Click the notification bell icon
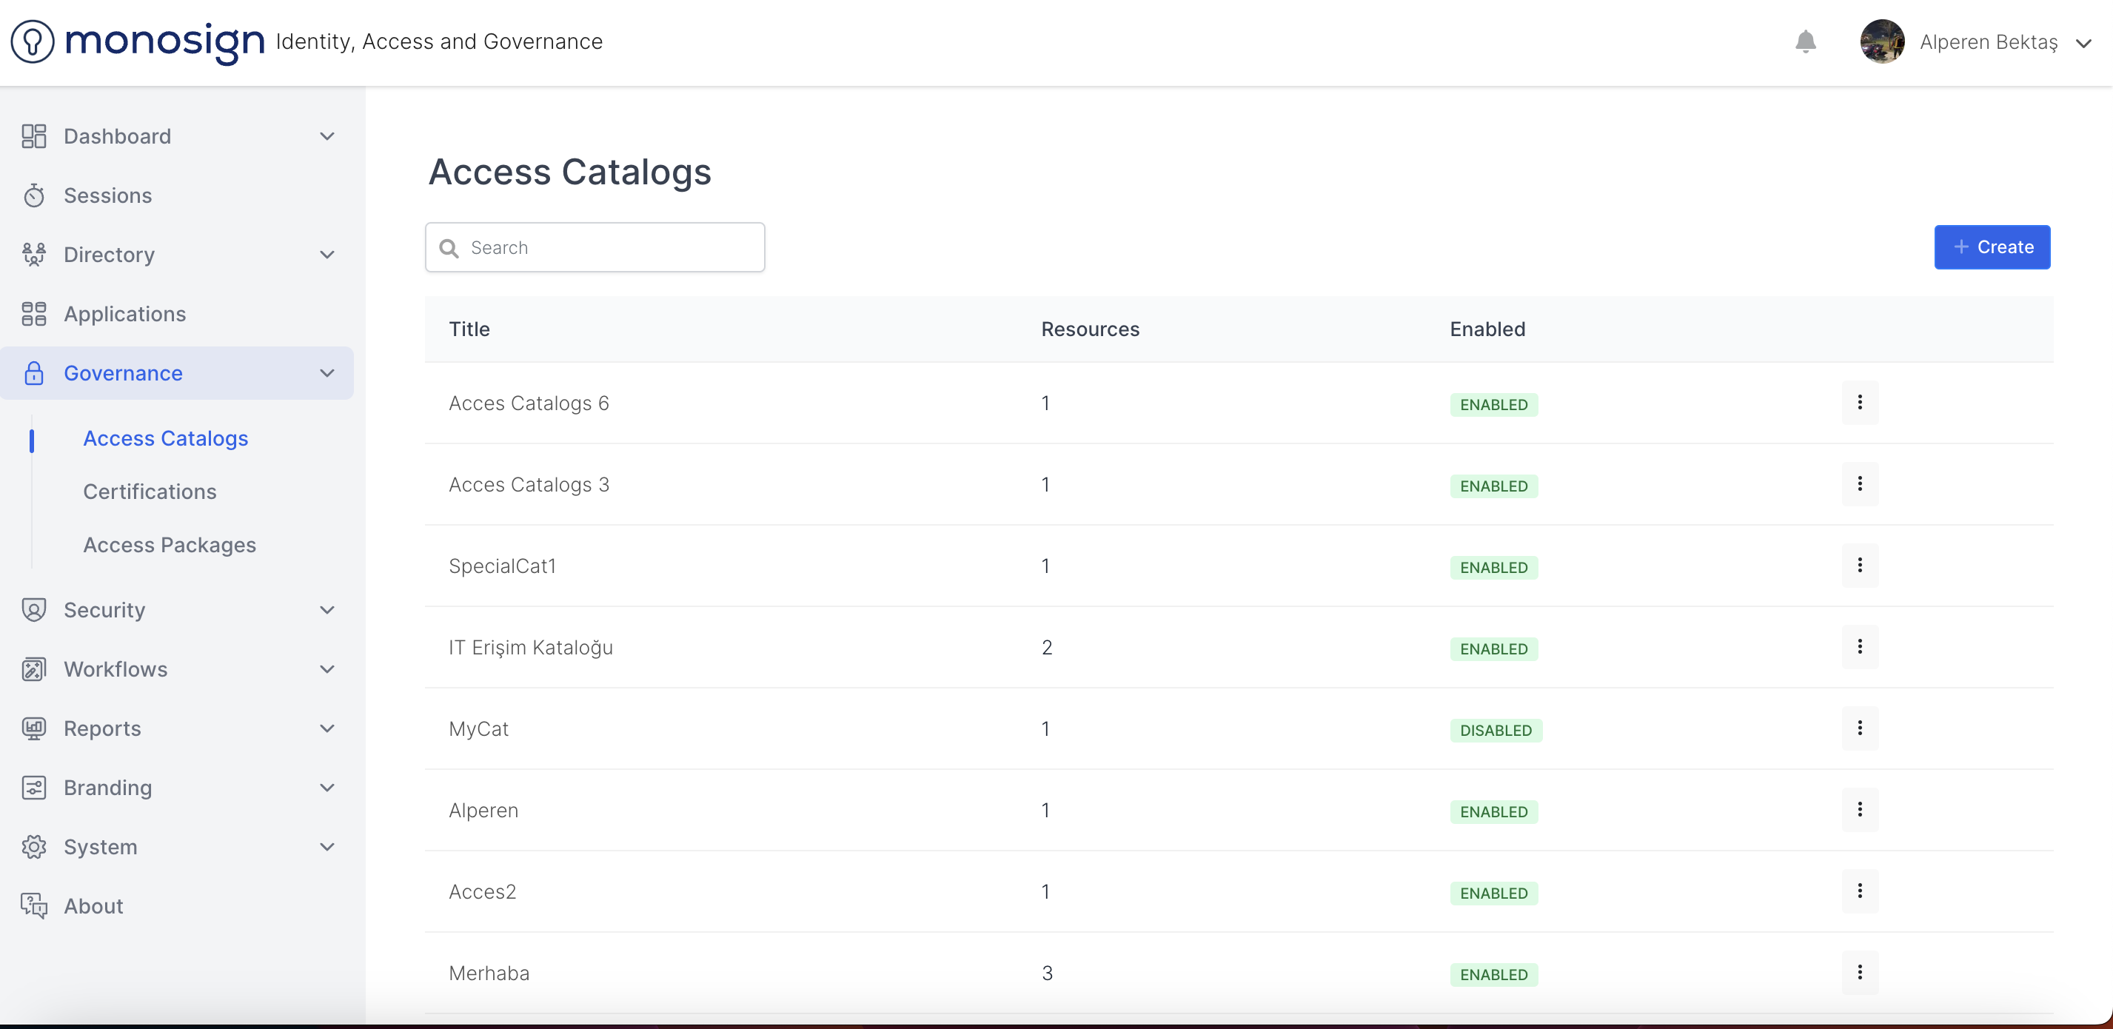 (1804, 41)
